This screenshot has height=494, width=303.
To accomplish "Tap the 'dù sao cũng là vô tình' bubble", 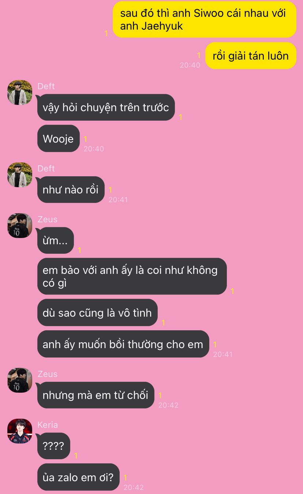I will tap(97, 313).
